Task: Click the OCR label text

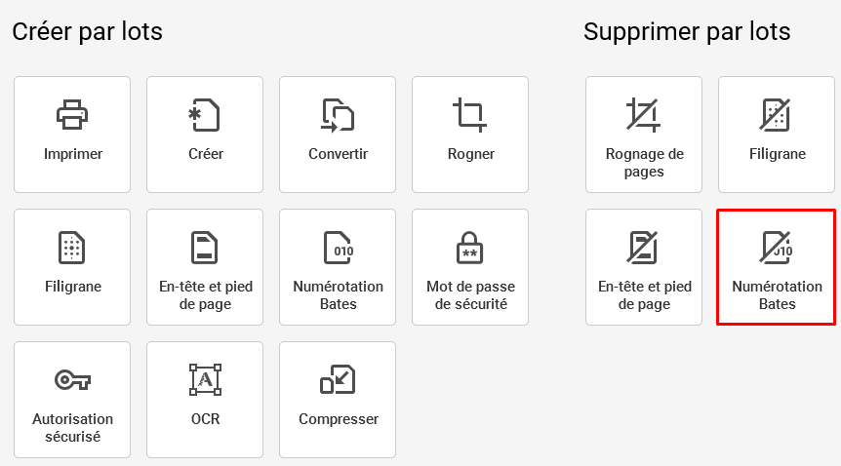Action: coord(206,419)
